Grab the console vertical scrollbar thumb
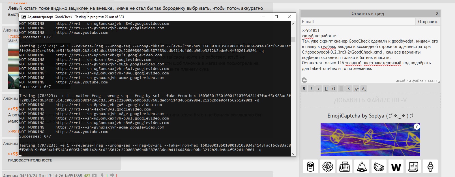455x177 pixels. [293, 39]
